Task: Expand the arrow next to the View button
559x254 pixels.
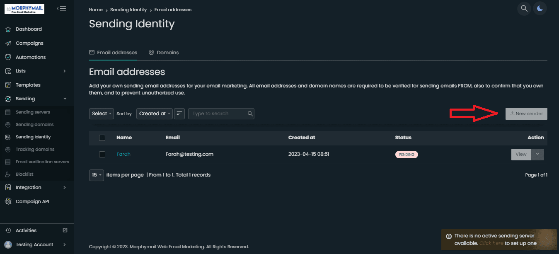Action: [537, 155]
